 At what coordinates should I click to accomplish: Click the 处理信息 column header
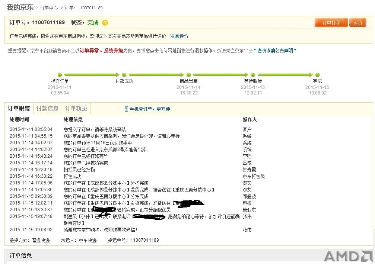(x=73, y=119)
